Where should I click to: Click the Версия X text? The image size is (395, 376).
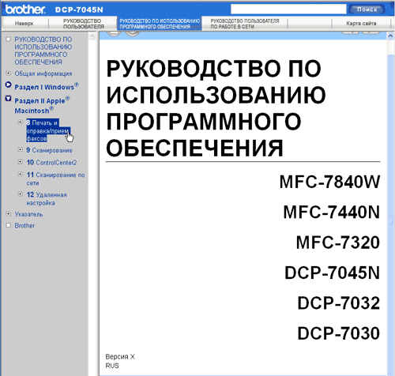coord(120,357)
